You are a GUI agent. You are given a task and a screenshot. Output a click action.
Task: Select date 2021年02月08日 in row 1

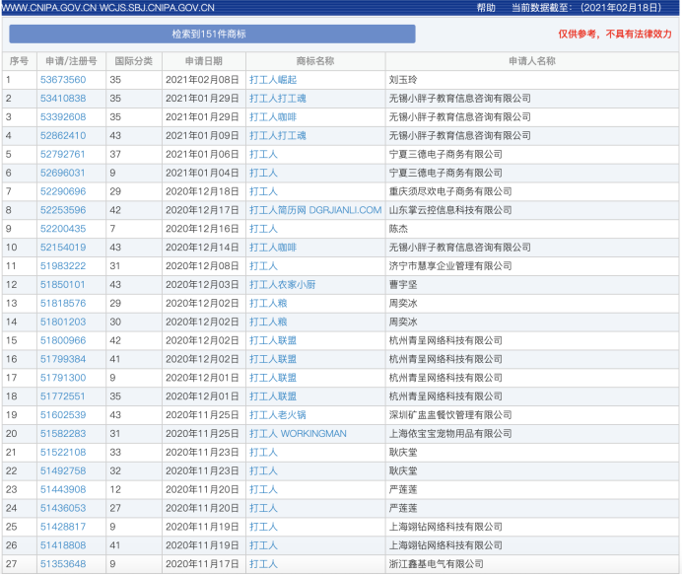[202, 80]
